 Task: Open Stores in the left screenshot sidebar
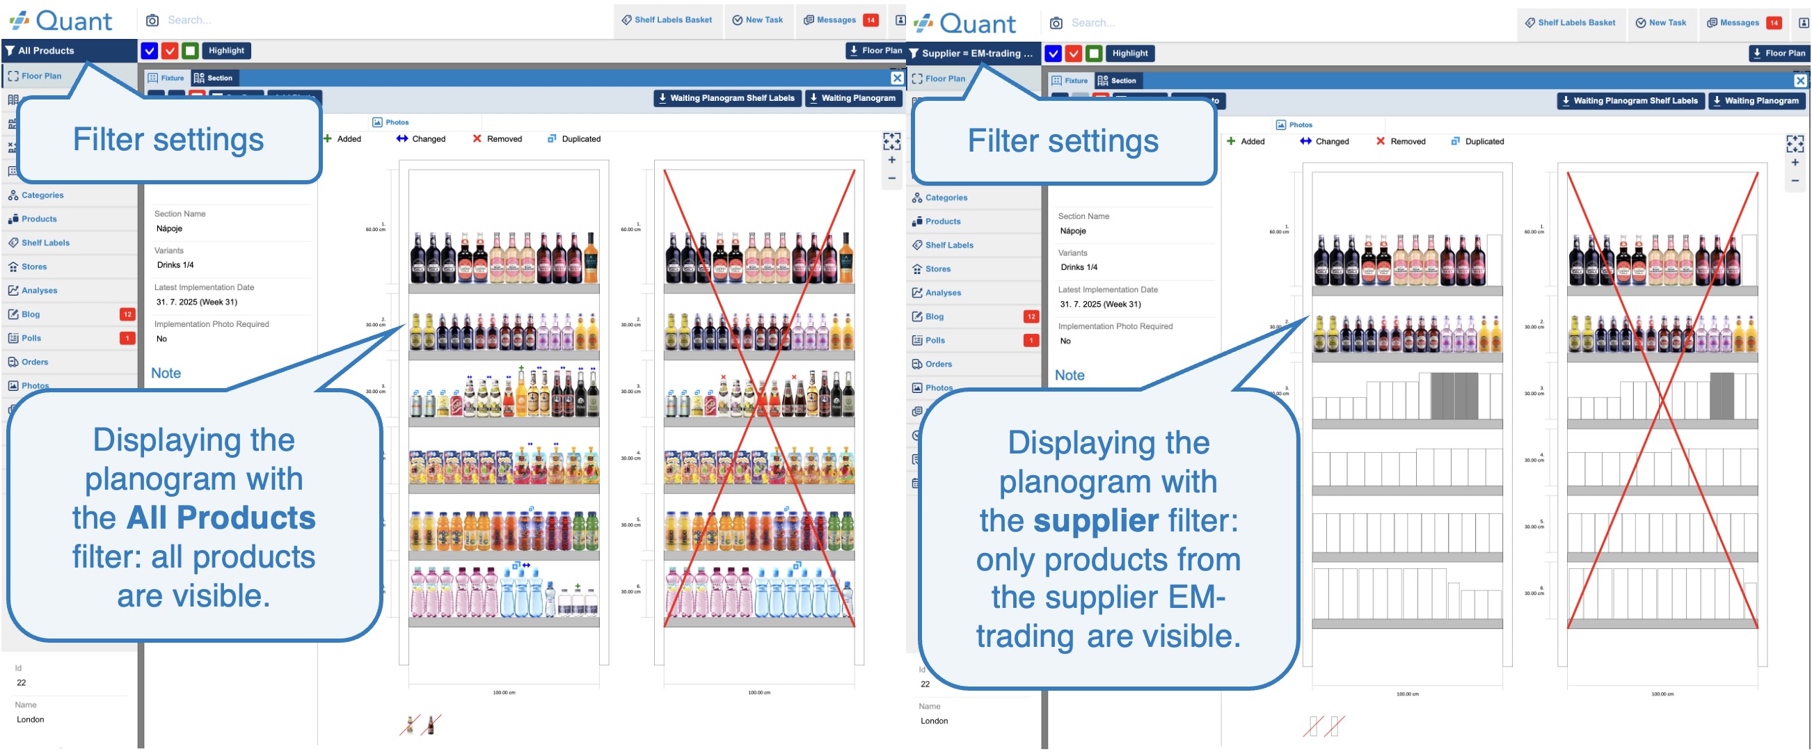coord(69,267)
